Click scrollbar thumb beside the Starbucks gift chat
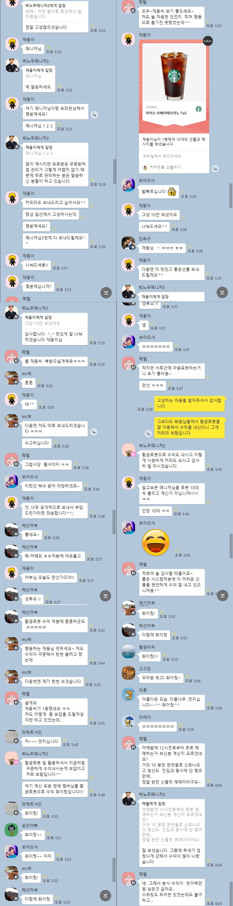 pos(231,195)
